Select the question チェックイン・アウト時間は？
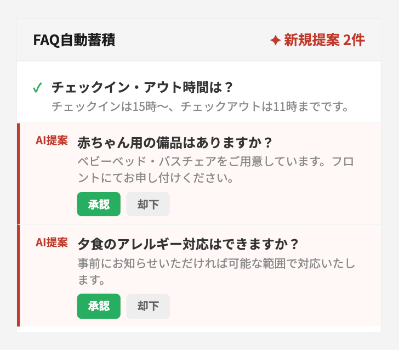 click(x=142, y=87)
